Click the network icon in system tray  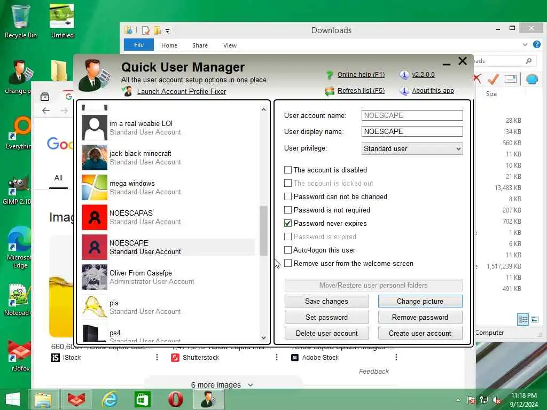pyautogui.click(x=484, y=400)
